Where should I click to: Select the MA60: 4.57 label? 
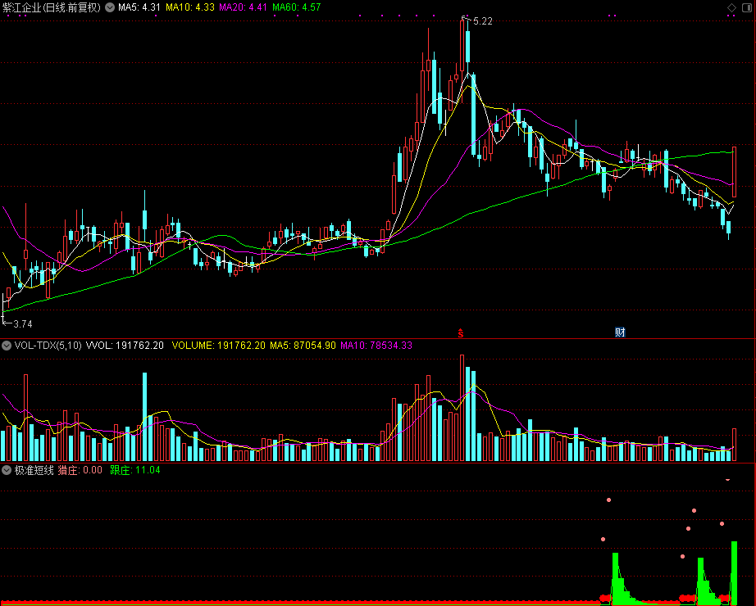pyautogui.click(x=297, y=7)
